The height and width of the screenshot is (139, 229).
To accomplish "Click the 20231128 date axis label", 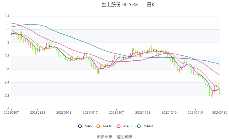I will click(x=143, y=112).
